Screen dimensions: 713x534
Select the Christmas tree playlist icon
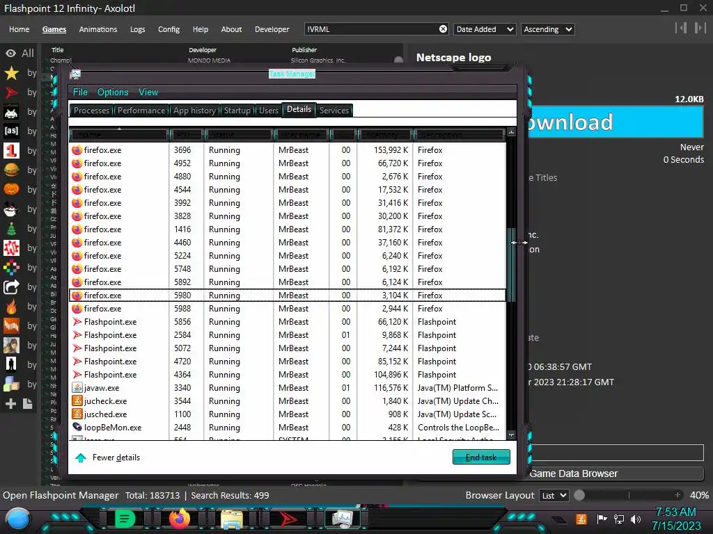click(11, 228)
